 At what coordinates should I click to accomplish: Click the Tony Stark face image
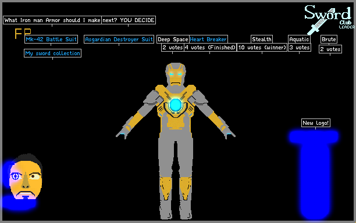pyautogui.click(x=25, y=177)
